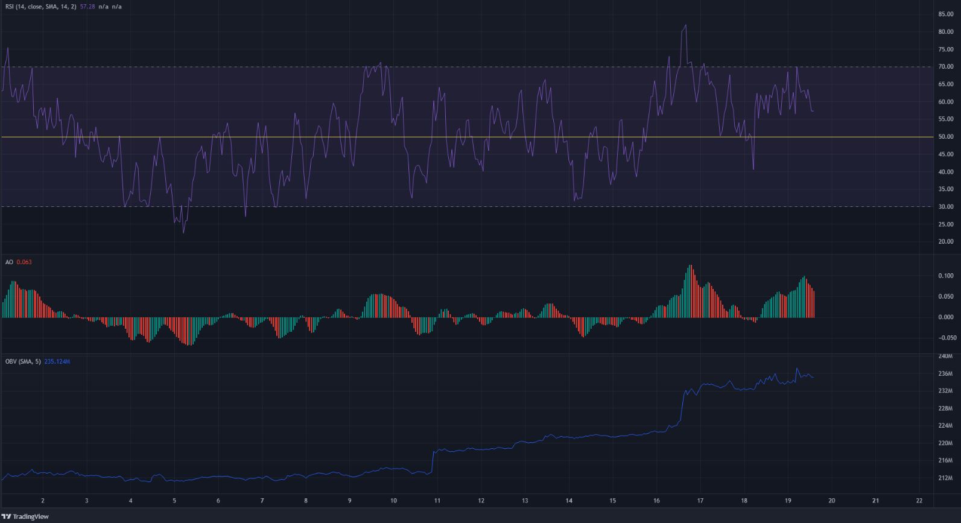
Task: Click the 236M level on OBV scale
Action: (x=946, y=374)
